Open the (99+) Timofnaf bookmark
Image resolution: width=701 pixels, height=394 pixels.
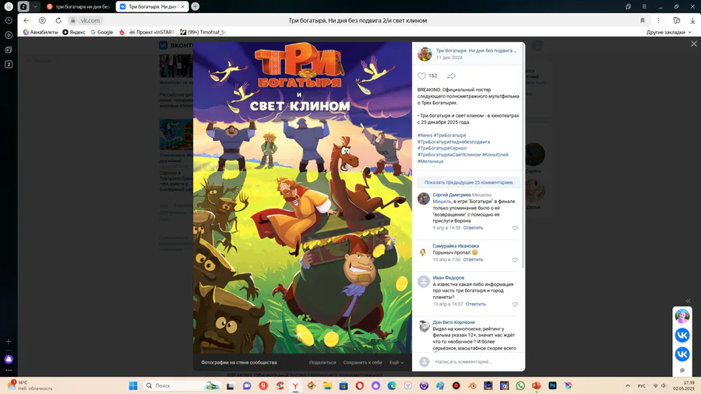pos(203,32)
